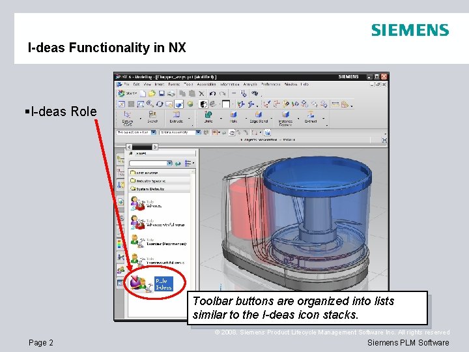Click the Sketch tool icon
This screenshot has width=469, height=352.
(152, 117)
